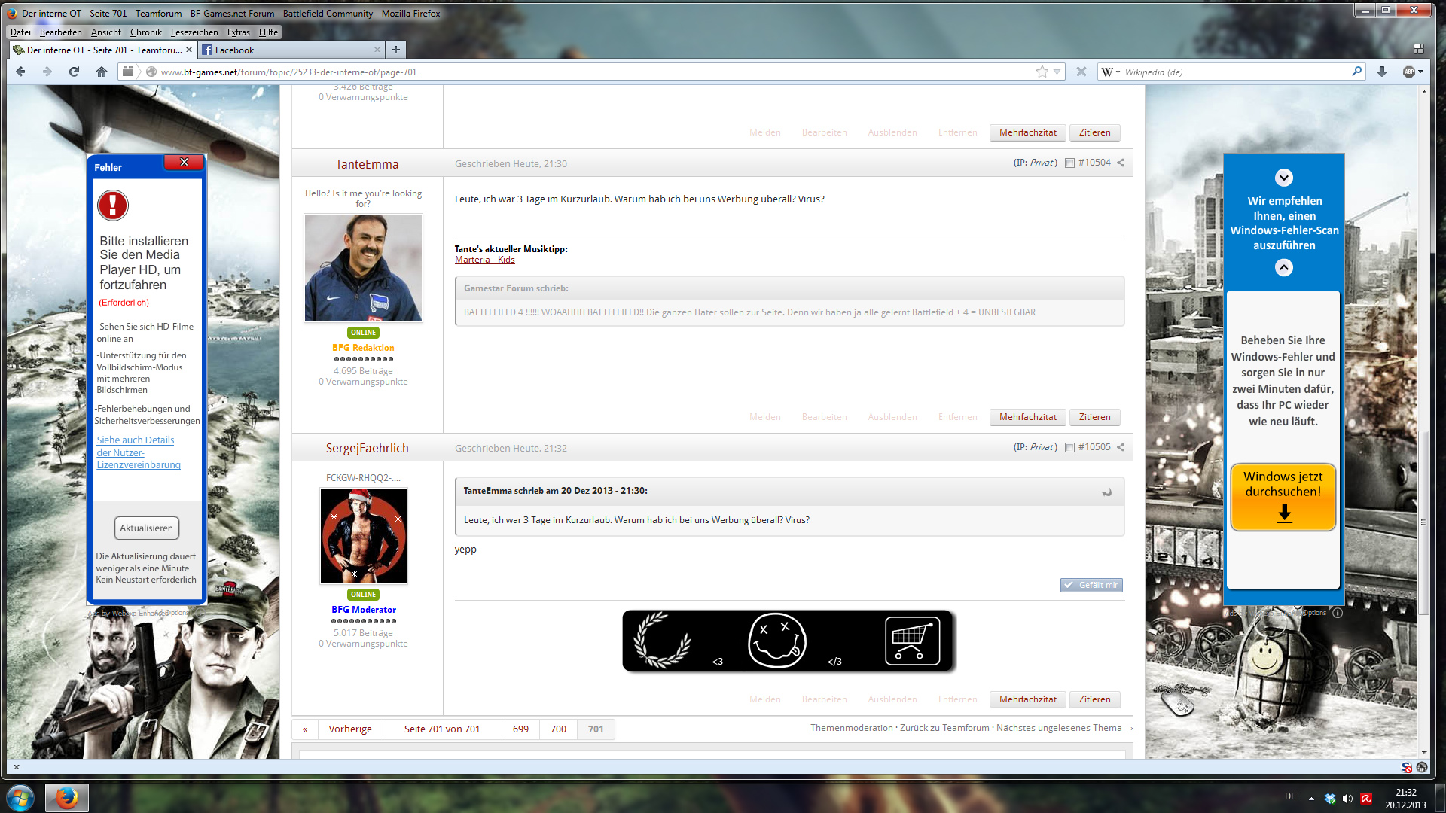Go to page 699 in the pagination

(520, 729)
